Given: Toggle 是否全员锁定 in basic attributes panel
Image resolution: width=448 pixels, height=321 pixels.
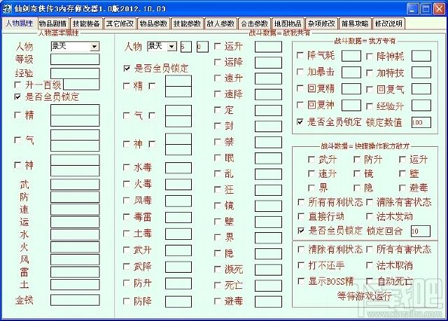Looking at the screenshot, I should tap(17, 97).
